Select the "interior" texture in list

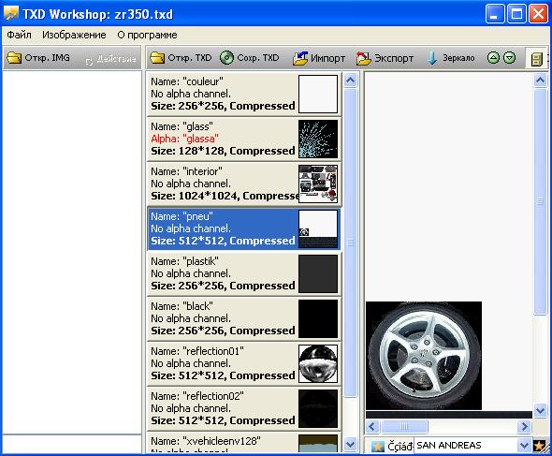(x=243, y=184)
